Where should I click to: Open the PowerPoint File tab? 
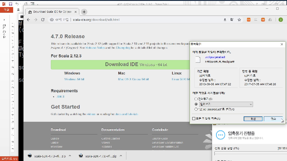point(7,10)
